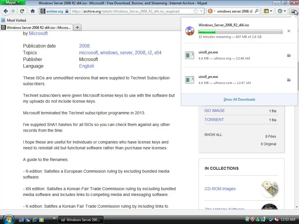Click Switch between windows in Quick Launch

[x=28, y=220]
